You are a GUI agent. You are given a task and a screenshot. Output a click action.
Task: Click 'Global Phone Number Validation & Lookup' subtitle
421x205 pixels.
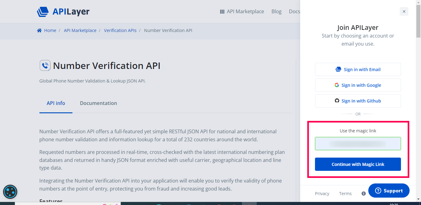[x=92, y=81]
